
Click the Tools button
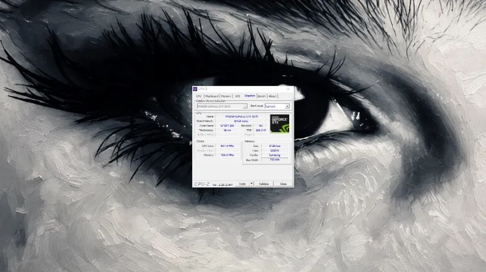[x=242, y=184]
